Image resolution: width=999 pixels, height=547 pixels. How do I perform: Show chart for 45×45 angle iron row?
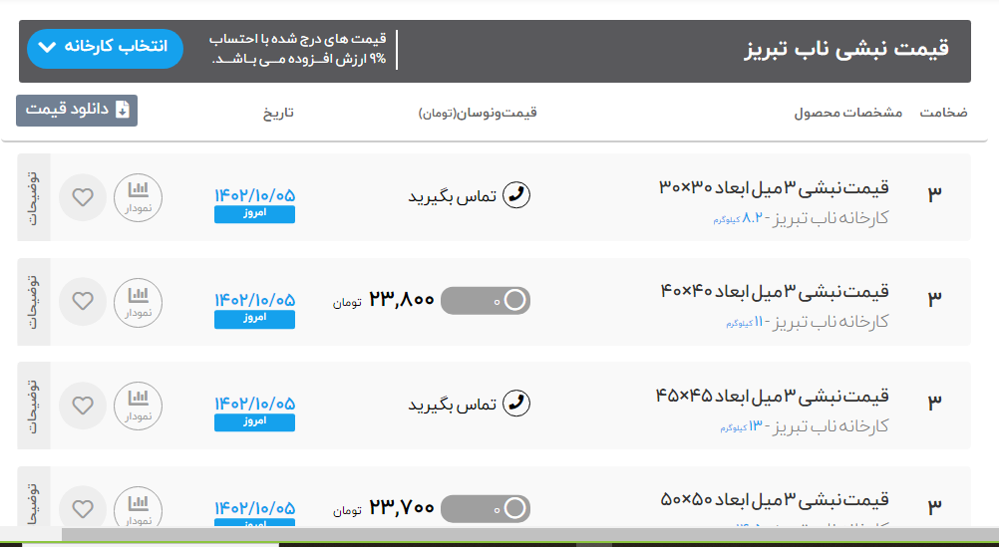click(139, 405)
